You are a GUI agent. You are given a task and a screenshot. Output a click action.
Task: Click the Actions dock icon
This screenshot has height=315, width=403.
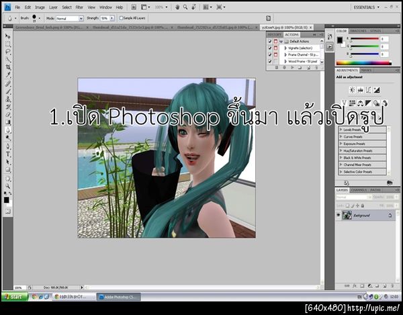330,46
